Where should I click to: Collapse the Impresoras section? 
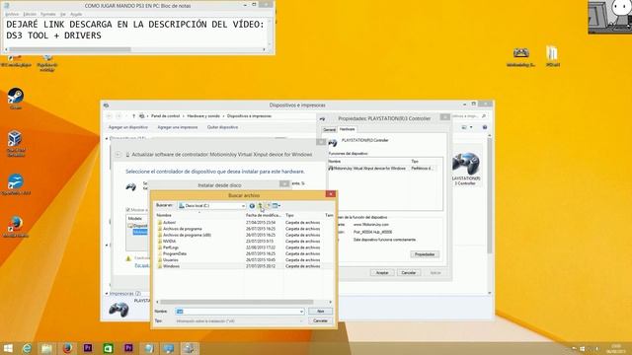pos(107,294)
